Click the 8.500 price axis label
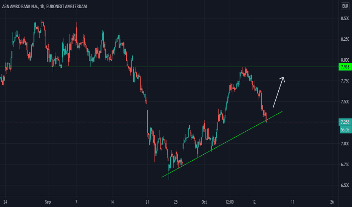352x207 pixels. click(x=345, y=18)
